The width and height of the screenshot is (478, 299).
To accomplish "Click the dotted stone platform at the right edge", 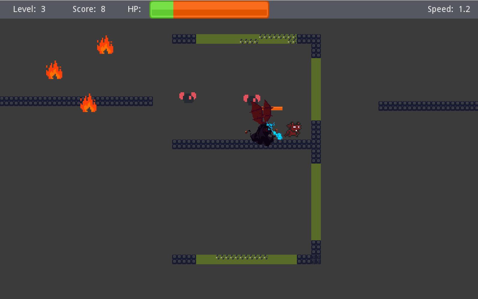I will [x=428, y=106].
